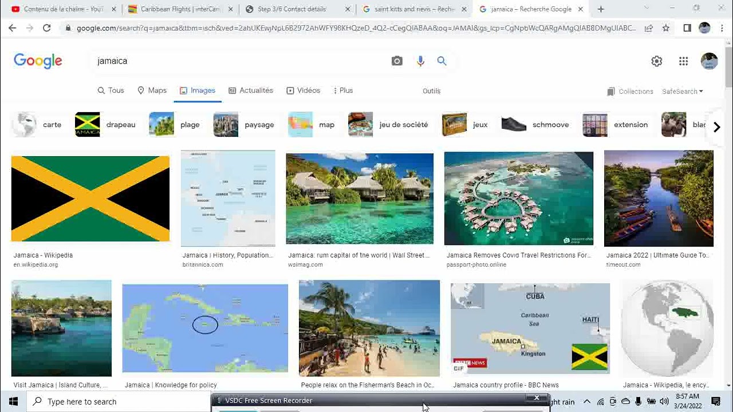The width and height of the screenshot is (733, 412).
Task: Filter by the carte chip
Action: coord(38,125)
